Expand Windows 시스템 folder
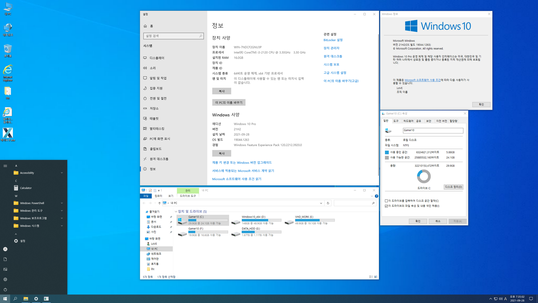Image resolution: width=538 pixels, height=303 pixels. point(62,226)
